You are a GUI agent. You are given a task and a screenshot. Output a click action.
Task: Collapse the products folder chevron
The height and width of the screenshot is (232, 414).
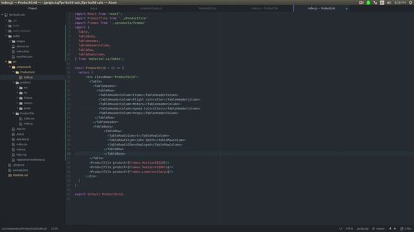pyautogui.click(x=14, y=82)
